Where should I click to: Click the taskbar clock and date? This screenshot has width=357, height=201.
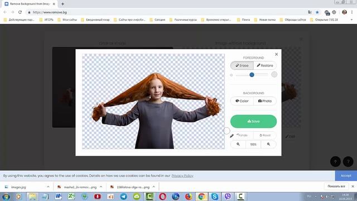click(x=345, y=197)
